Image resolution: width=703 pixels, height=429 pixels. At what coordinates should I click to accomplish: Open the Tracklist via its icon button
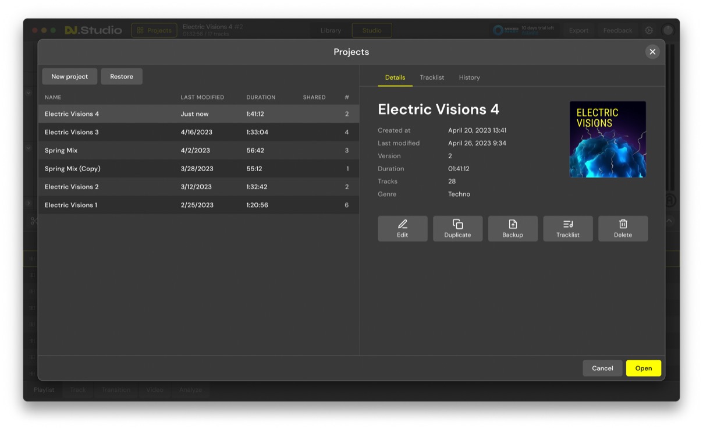[567, 224]
